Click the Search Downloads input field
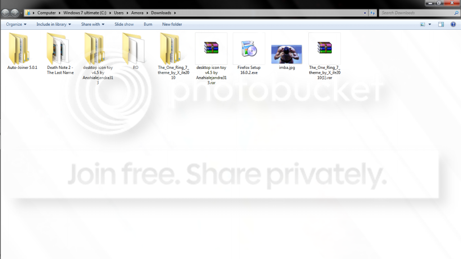The height and width of the screenshot is (259, 461). pyautogui.click(x=419, y=13)
